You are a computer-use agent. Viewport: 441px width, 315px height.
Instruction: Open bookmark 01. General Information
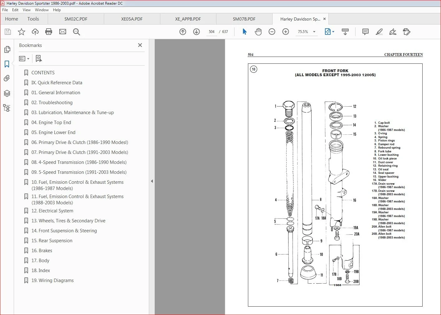click(x=56, y=93)
